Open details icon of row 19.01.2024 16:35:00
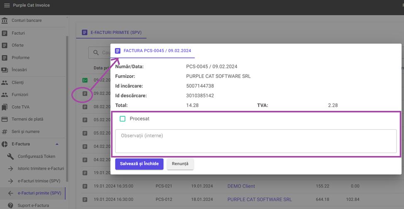404x209 pixels. click(x=85, y=186)
